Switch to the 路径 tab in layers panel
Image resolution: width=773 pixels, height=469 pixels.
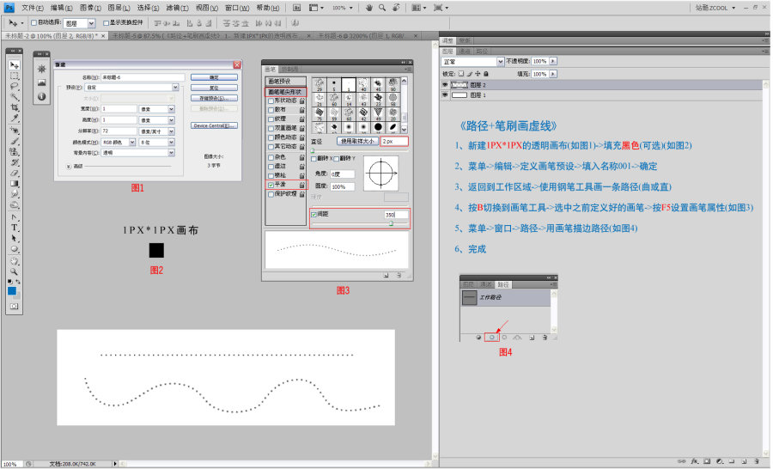pos(483,51)
